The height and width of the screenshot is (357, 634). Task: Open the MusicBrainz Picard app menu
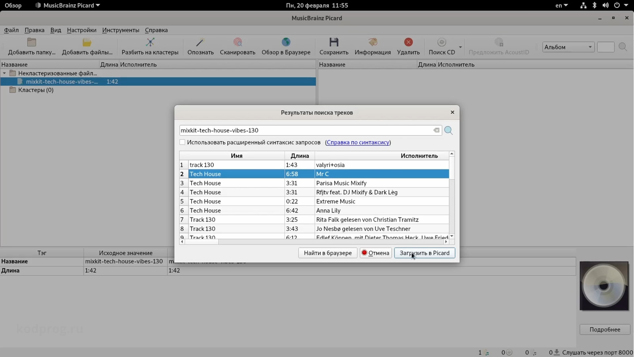point(68,5)
